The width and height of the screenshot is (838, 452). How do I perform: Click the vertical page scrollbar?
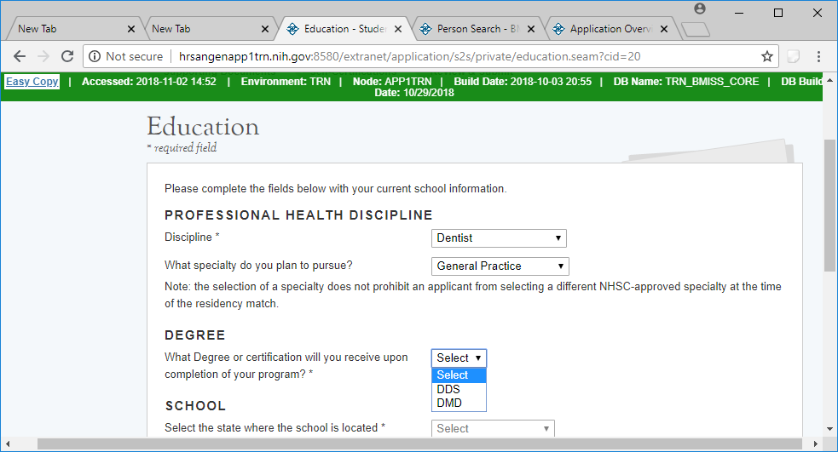click(x=829, y=204)
